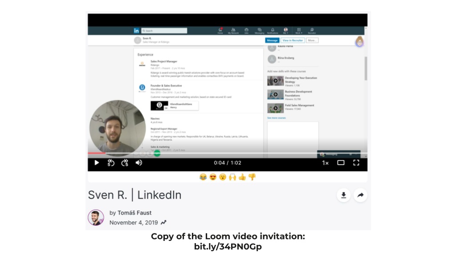Image resolution: width=456 pixels, height=257 pixels.
Task: Mute the video volume speaker icon
Action: click(139, 163)
